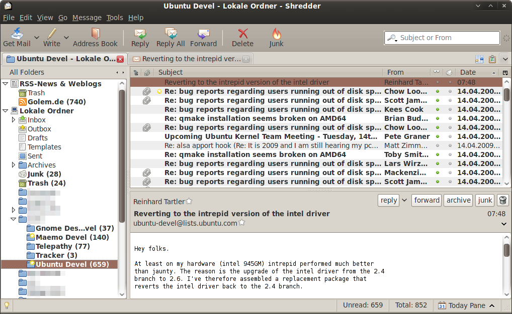The image size is (512, 314).
Task: Click the Lightning tasks tab icon
Action: tap(492, 59)
